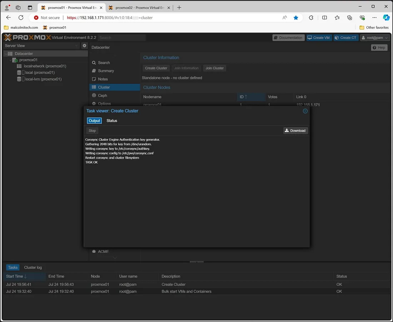Click the Join Information button
Screen dimensions: 393x322
click(186, 68)
